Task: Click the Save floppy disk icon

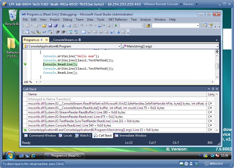Action: 50,26
